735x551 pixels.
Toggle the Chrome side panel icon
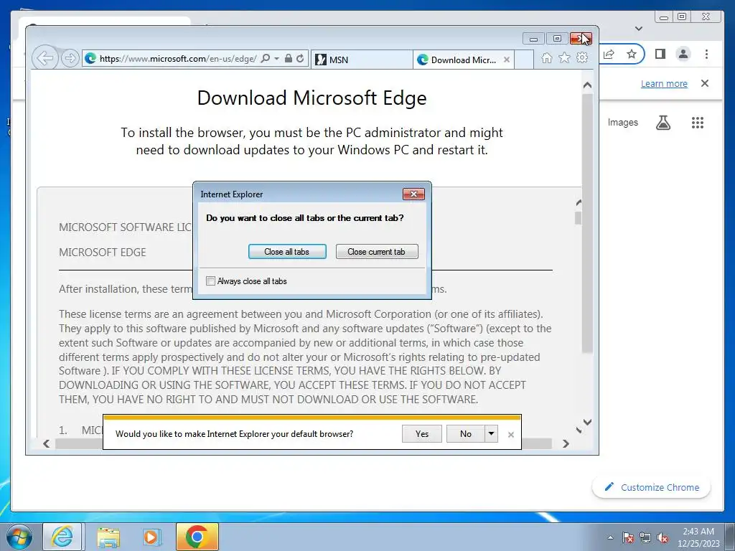[x=660, y=54]
